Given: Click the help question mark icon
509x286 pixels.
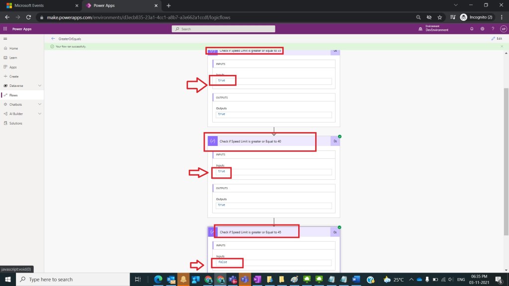Looking at the screenshot, I should 492,29.
